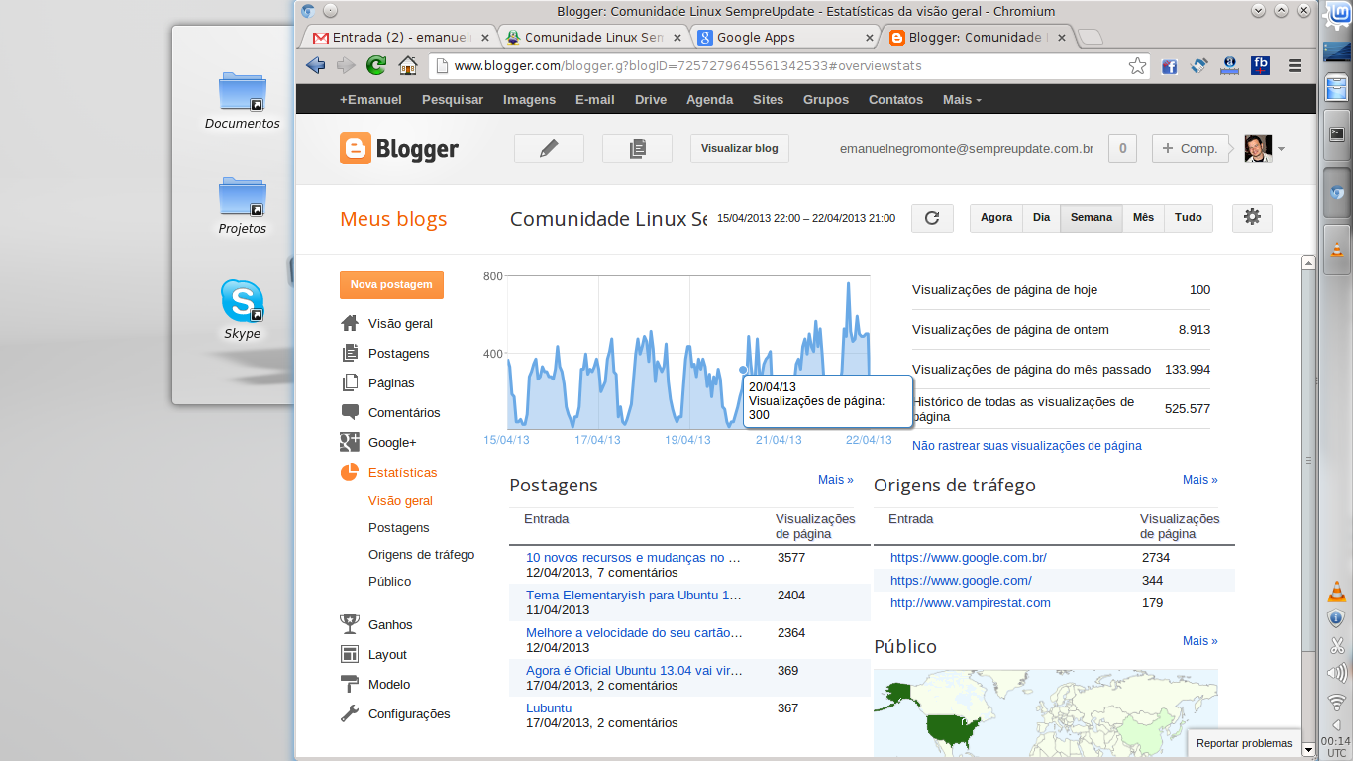Click the scissors clipboard tray icon
Image resolution: width=1353 pixels, height=761 pixels.
1336,646
